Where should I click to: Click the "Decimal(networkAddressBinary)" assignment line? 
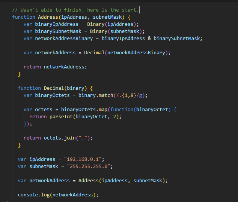pyautogui.click(x=97, y=53)
